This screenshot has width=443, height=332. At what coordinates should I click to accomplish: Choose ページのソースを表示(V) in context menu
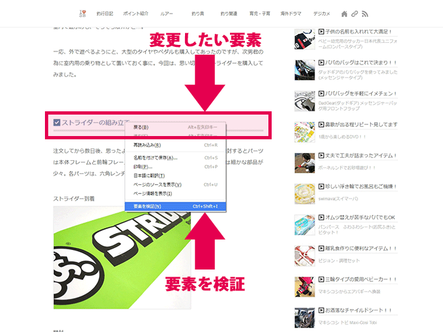coord(175,185)
